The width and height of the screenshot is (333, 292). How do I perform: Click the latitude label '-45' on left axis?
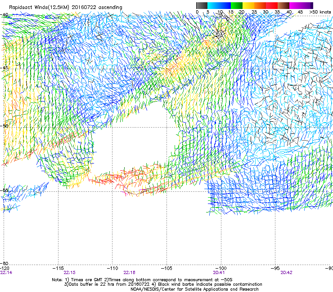(x=4, y=68)
